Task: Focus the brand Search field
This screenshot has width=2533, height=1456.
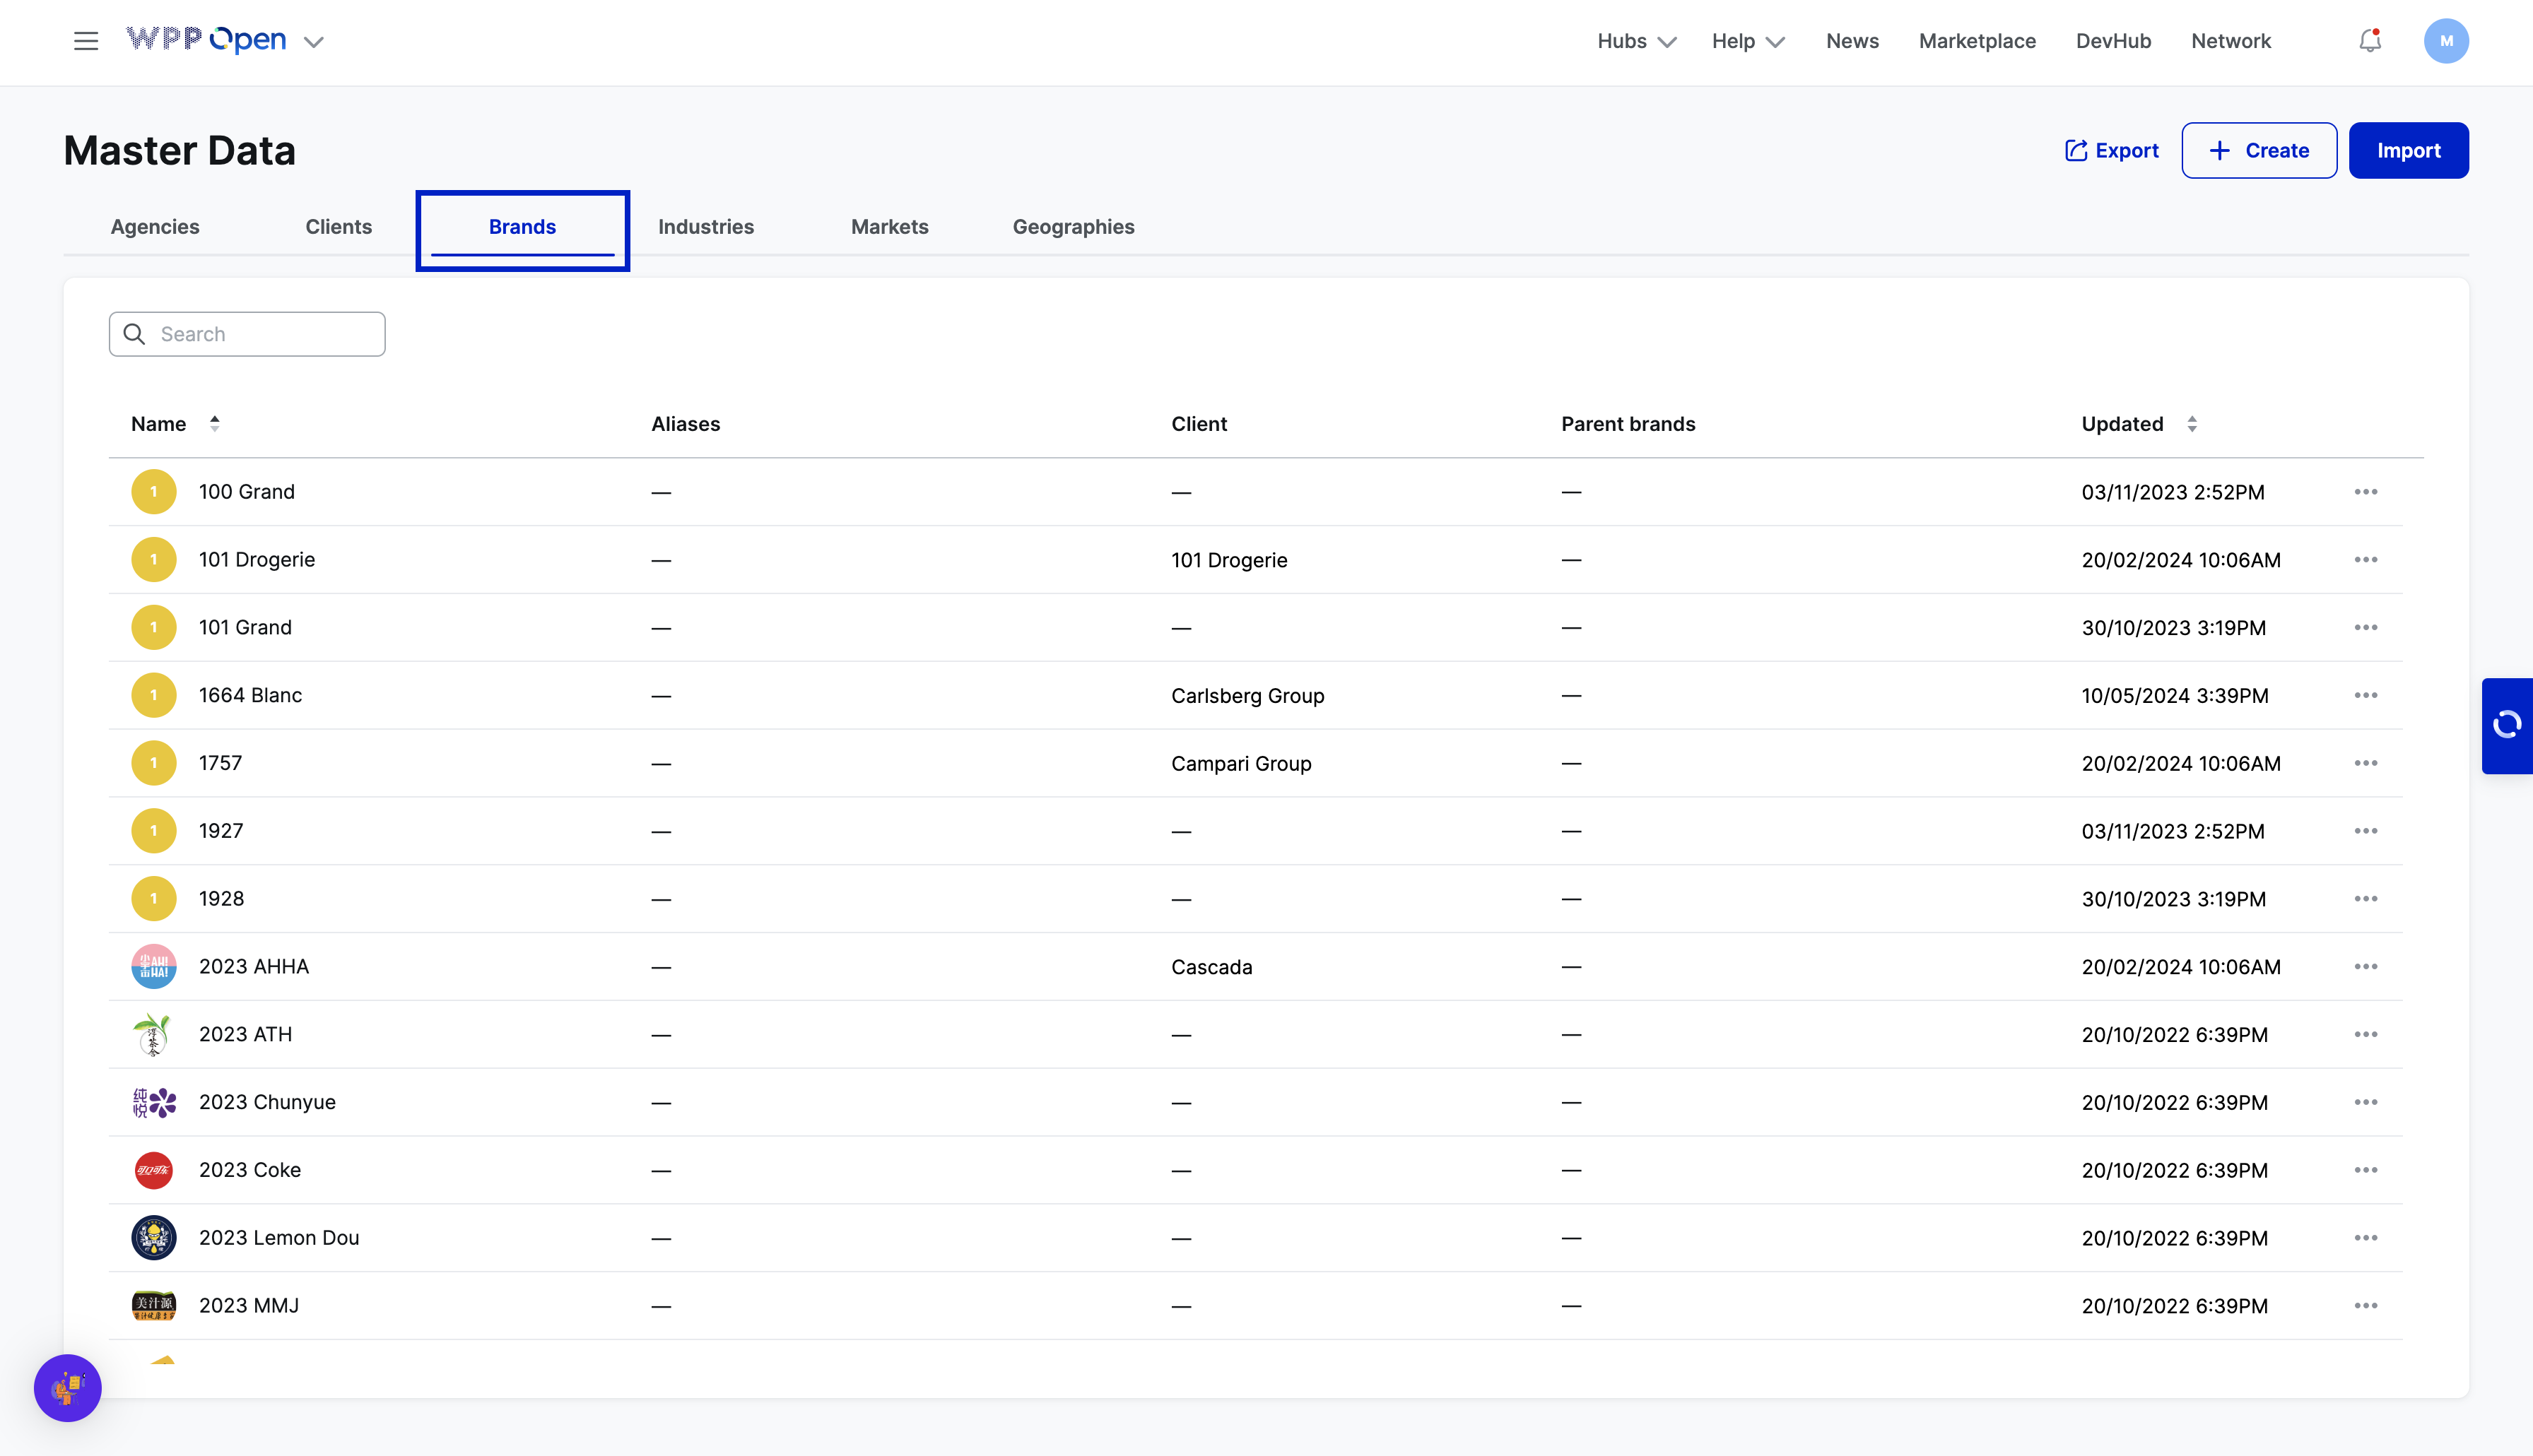Action: click(x=260, y=334)
